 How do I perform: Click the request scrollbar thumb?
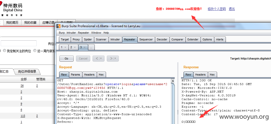[x=172, y=103]
